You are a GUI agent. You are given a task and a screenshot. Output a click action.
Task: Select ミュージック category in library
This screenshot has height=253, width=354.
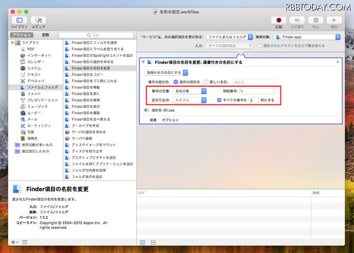[x=37, y=107]
